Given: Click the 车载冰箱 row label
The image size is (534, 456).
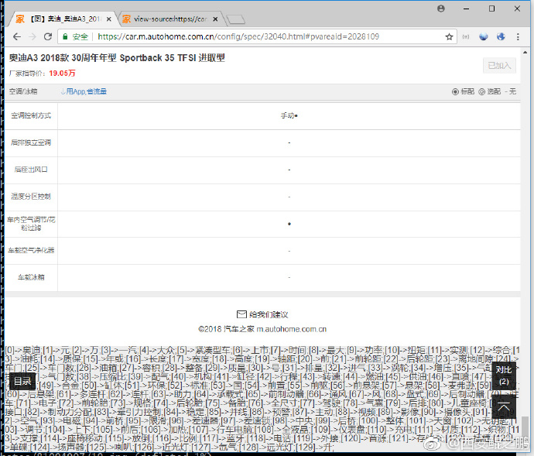Looking at the screenshot, I should (31, 277).
